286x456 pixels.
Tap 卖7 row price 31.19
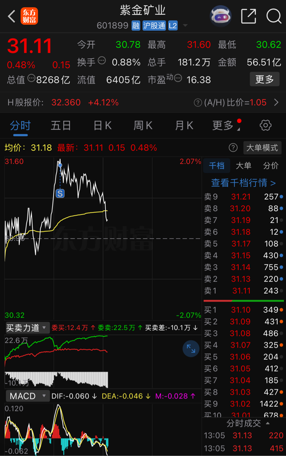coord(241,220)
